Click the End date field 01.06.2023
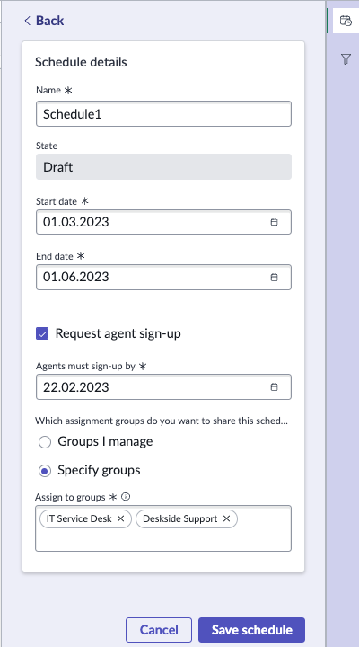This screenshot has width=359, height=647. [x=163, y=278]
